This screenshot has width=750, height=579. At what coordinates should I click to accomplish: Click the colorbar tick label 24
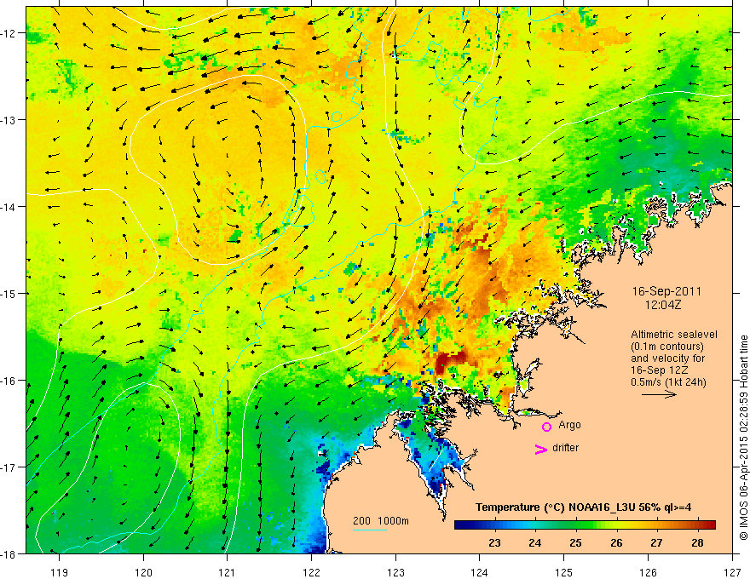coord(534,542)
